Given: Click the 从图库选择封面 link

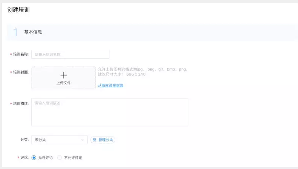Looking at the screenshot, I should point(110,85).
